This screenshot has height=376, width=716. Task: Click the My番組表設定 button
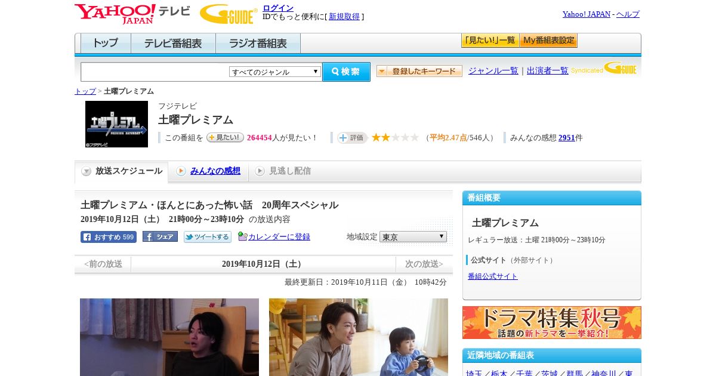[548, 41]
